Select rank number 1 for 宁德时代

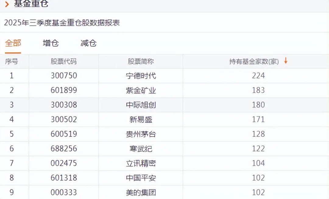point(12,76)
